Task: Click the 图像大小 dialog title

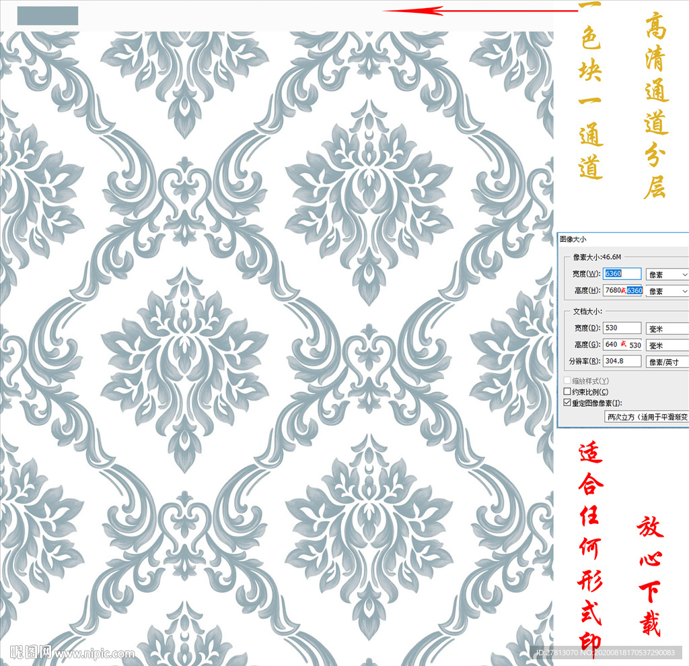Action: (573, 239)
